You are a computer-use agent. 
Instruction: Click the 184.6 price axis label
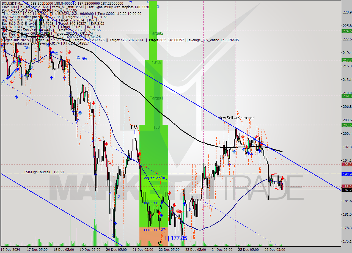click(x=347, y=201)
